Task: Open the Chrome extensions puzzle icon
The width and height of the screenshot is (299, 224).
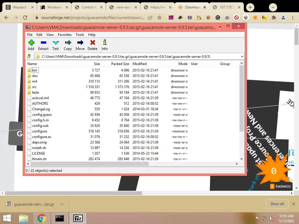Action: pyautogui.click(x=274, y=18)
